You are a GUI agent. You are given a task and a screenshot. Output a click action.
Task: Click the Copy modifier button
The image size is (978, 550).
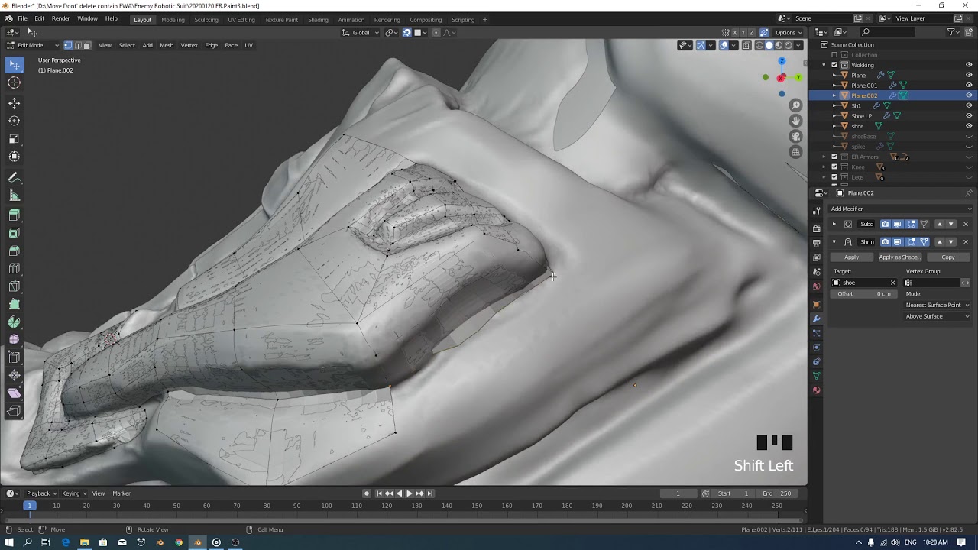947,257
